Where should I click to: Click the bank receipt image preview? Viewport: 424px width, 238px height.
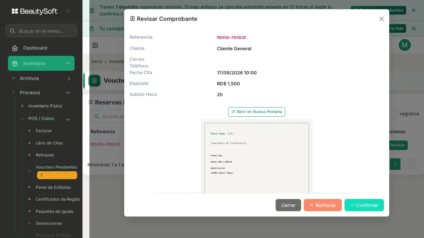[x=257, y=156]
